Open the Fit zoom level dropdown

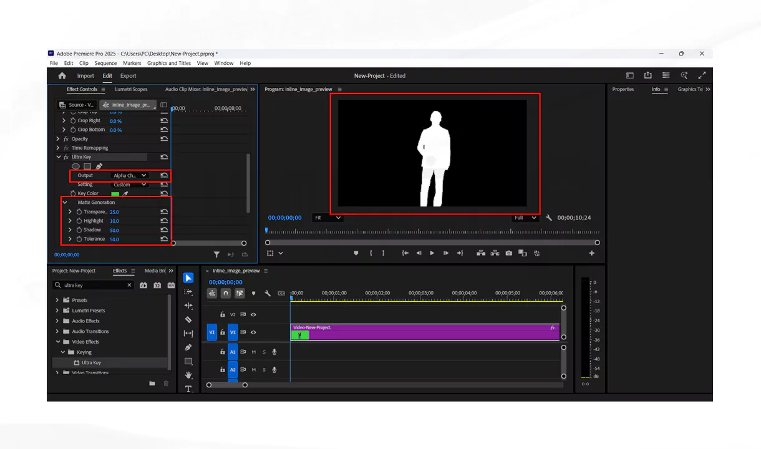(328, 218)
